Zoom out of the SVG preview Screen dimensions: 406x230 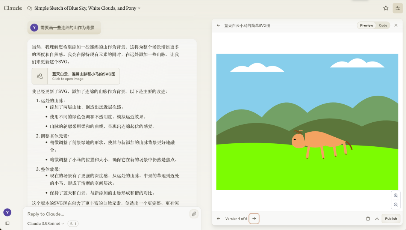tap(395, 204)
